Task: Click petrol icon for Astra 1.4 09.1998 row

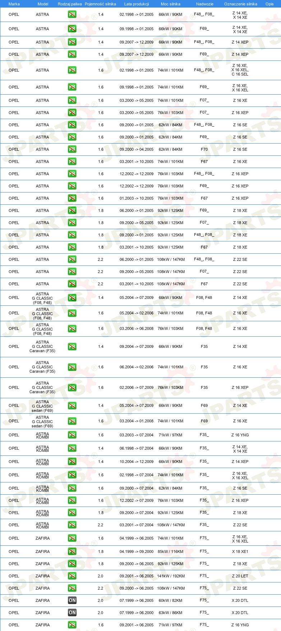Action: click(72, 29)
